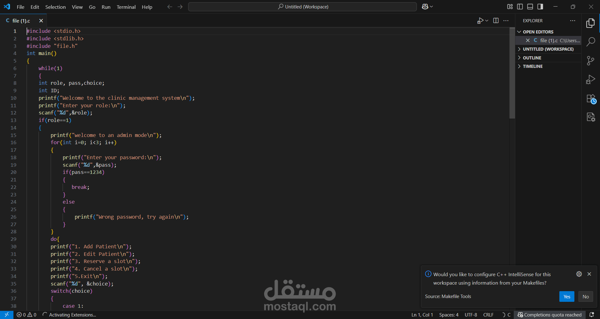Change encoding via UTF-8
The width and height of the screenshot is (600, 319).
[x=471, y=315]
